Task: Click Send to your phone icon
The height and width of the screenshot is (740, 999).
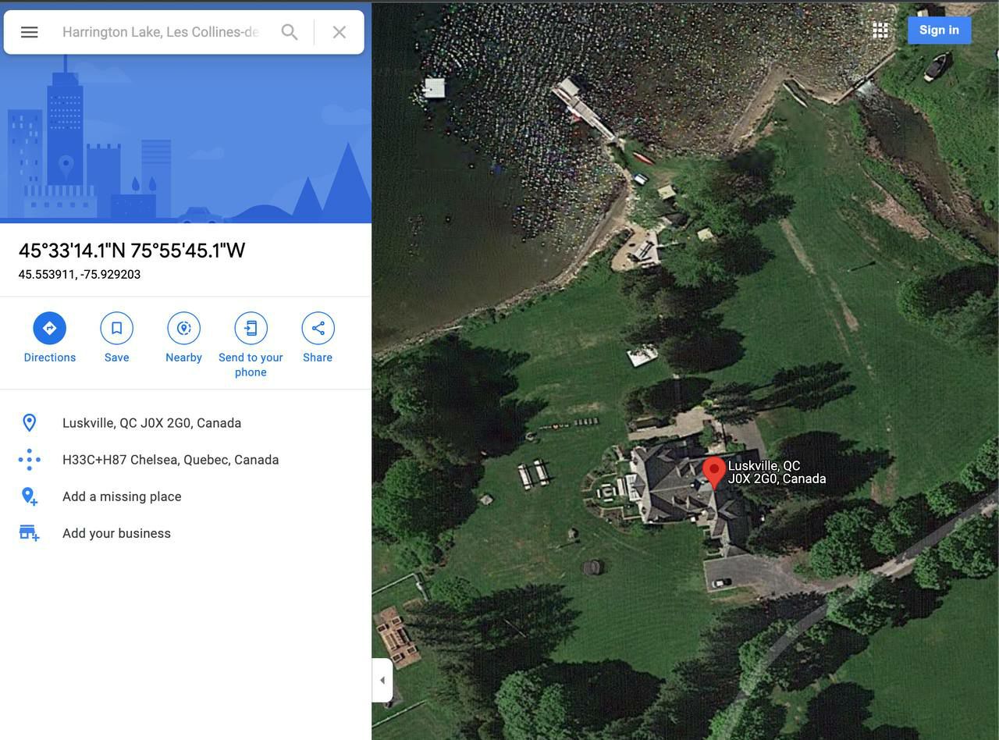Action: point(251,328)
